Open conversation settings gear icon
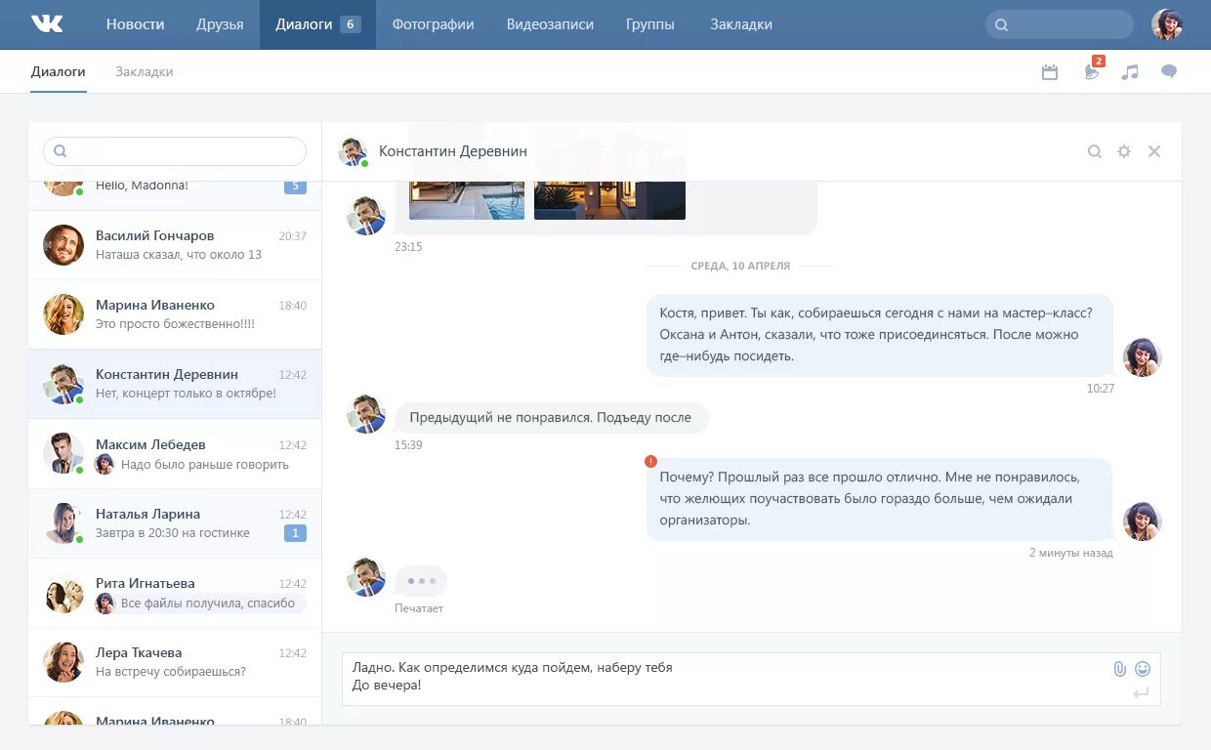 [x=1124, y=151]
